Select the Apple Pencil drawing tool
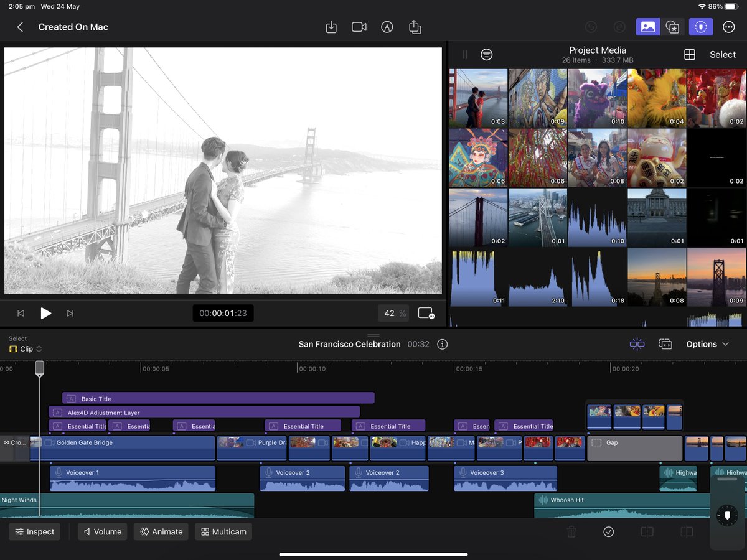This screenshot has height=560, width=747. [x=387, y=27]
